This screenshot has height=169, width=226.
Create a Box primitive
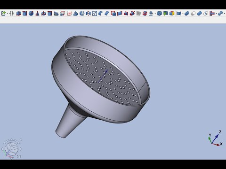18,14
